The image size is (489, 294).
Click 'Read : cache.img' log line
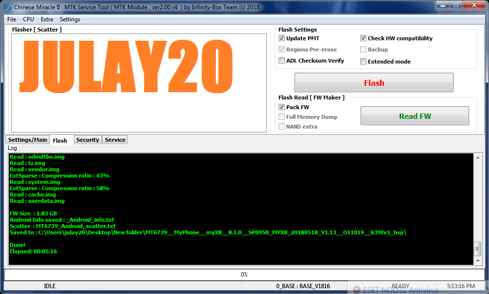point(33,195)
